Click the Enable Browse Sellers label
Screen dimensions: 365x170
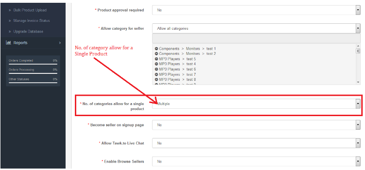(124, 161)
